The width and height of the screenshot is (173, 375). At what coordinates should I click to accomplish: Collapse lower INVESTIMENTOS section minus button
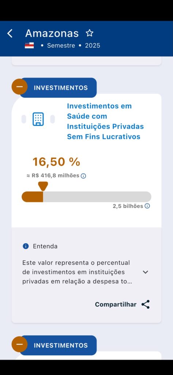(20, 344)
